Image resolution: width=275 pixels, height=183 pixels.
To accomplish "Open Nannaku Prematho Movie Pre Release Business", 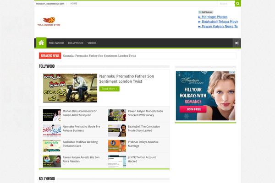I will pyautogui.click(x=82, y=129).
